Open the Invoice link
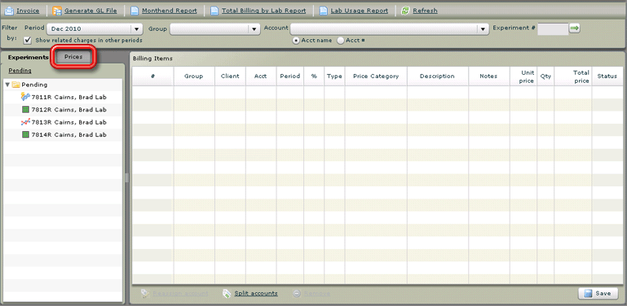 coord(28,11)
